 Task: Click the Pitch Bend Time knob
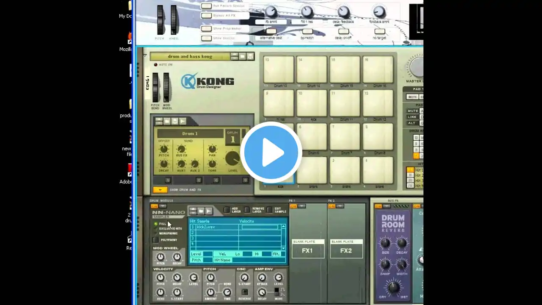pos(227,292)
